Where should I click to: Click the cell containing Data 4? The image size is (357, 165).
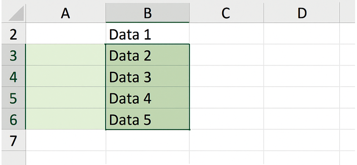148,97
